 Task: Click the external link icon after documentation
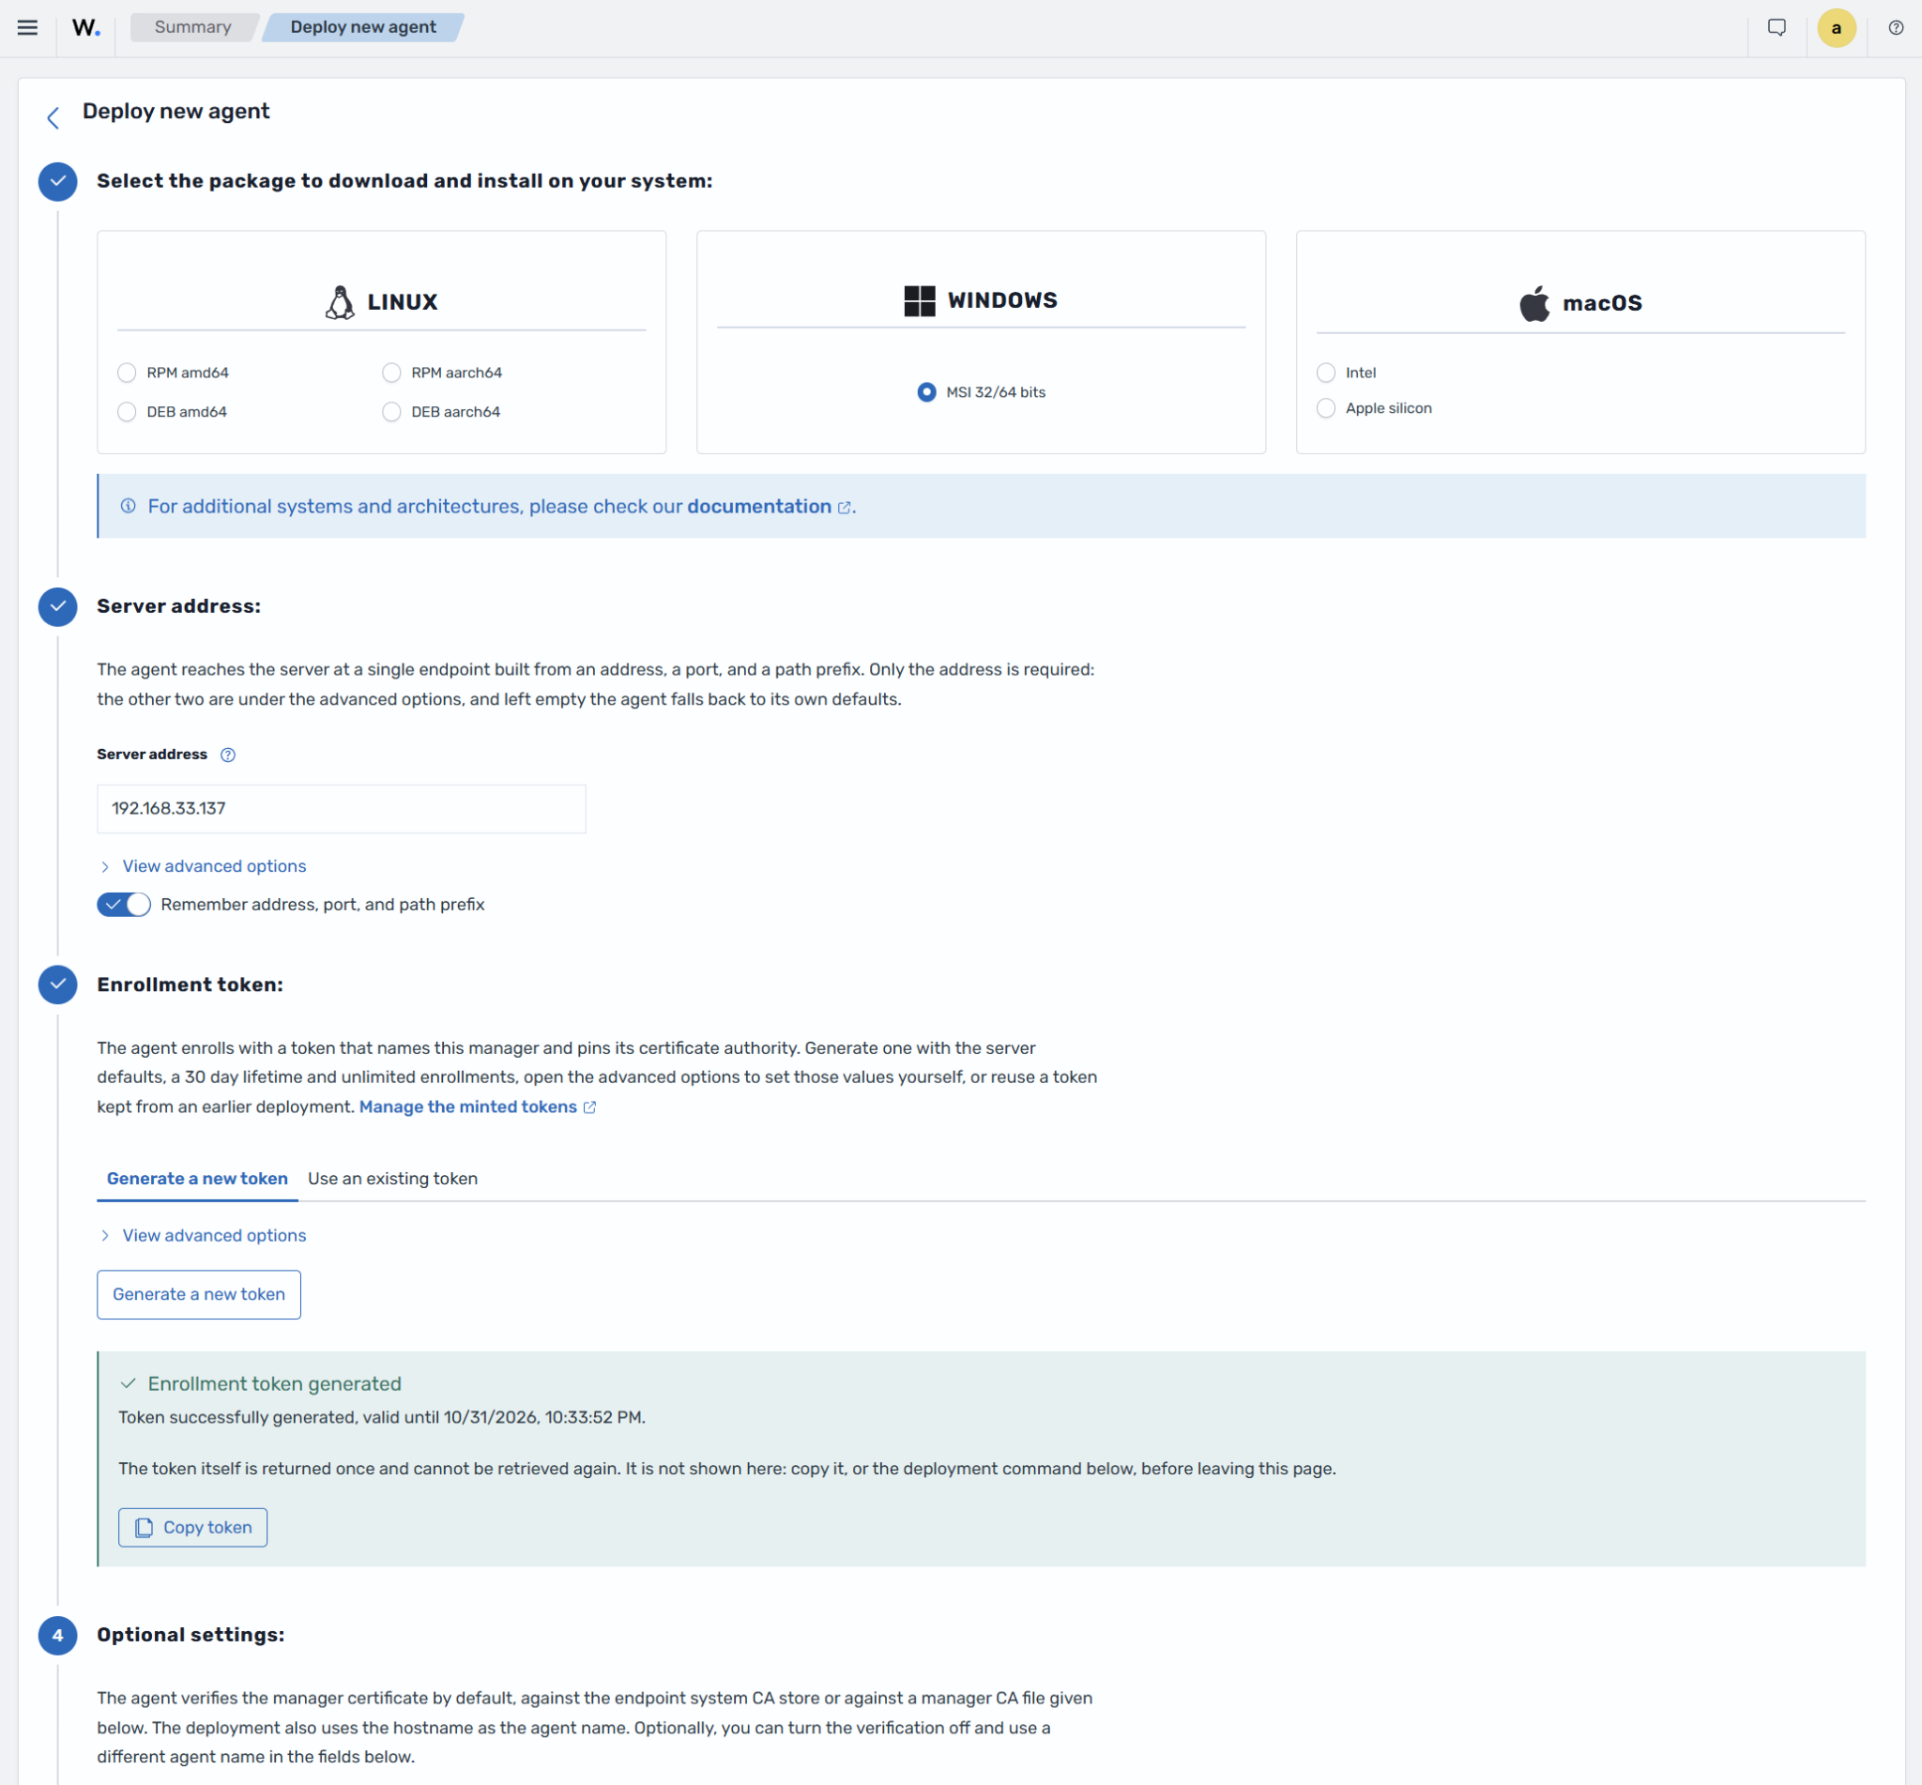(x=844, y=508)
